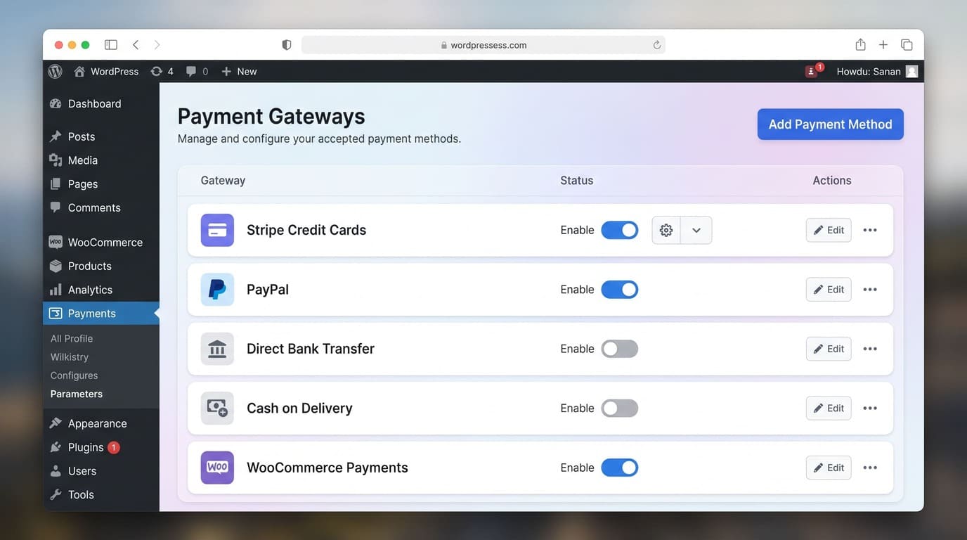Click the red notification icon in admin bar

tap(813, 71)
